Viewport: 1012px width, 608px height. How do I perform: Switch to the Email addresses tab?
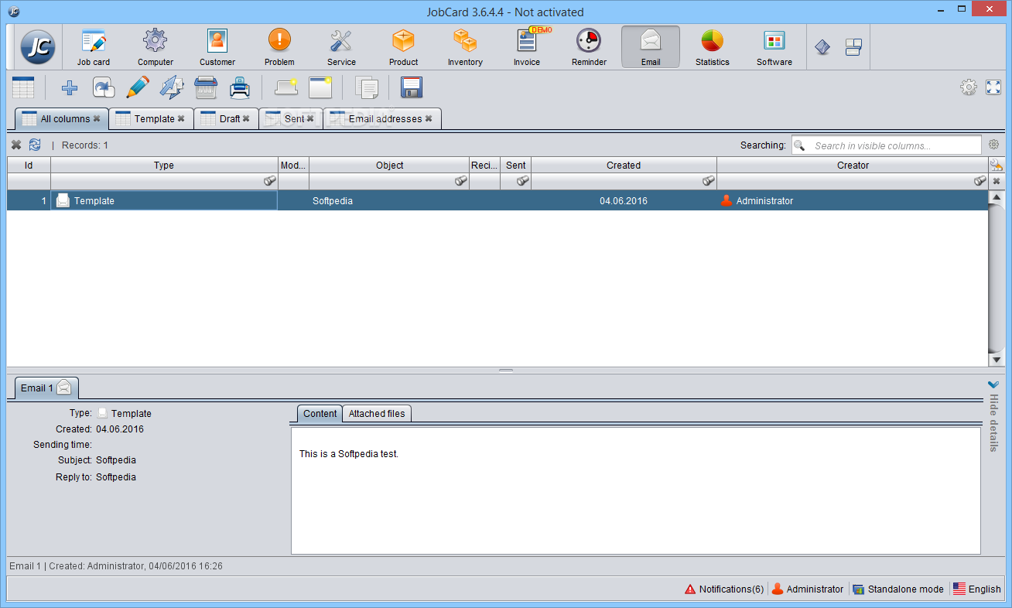(382, 119)
